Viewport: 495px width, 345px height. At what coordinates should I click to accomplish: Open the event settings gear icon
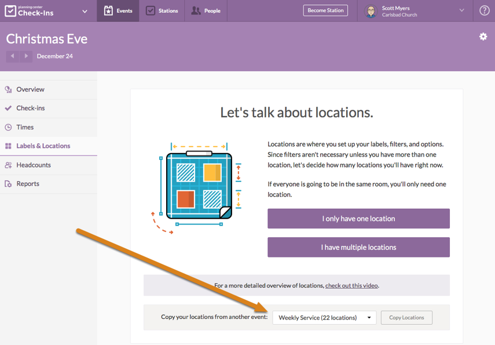483,37
